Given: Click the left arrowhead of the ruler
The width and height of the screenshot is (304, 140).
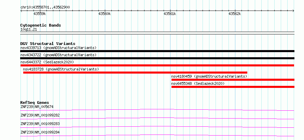Looking at the screenshot, I should pyautogui.click(x=21, y=11).
